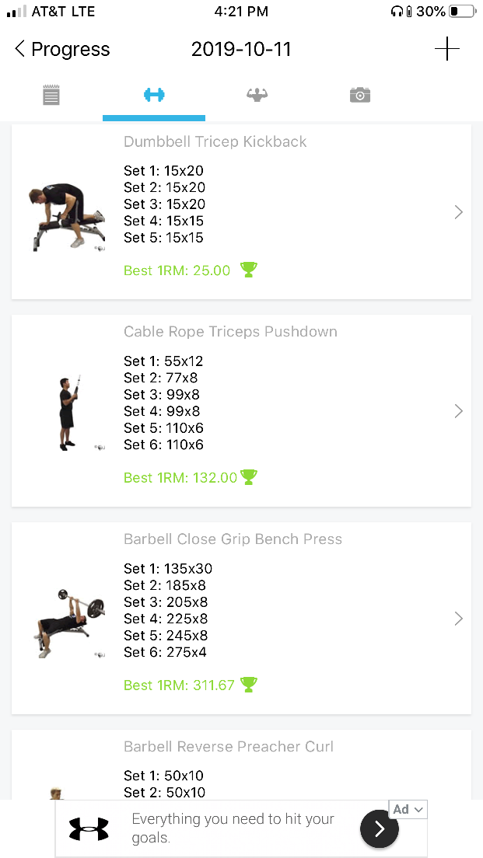Image resolution: width=483 pixels, height=858 pixels.
Task: Click the ad's round arrow button
Action: 379,829
